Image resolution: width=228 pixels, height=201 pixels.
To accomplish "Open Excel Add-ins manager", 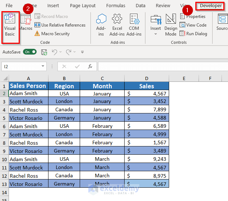I will 117,24.
